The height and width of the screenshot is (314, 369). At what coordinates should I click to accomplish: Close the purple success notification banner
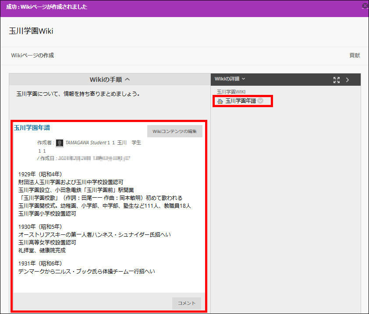tap(365, 6)
